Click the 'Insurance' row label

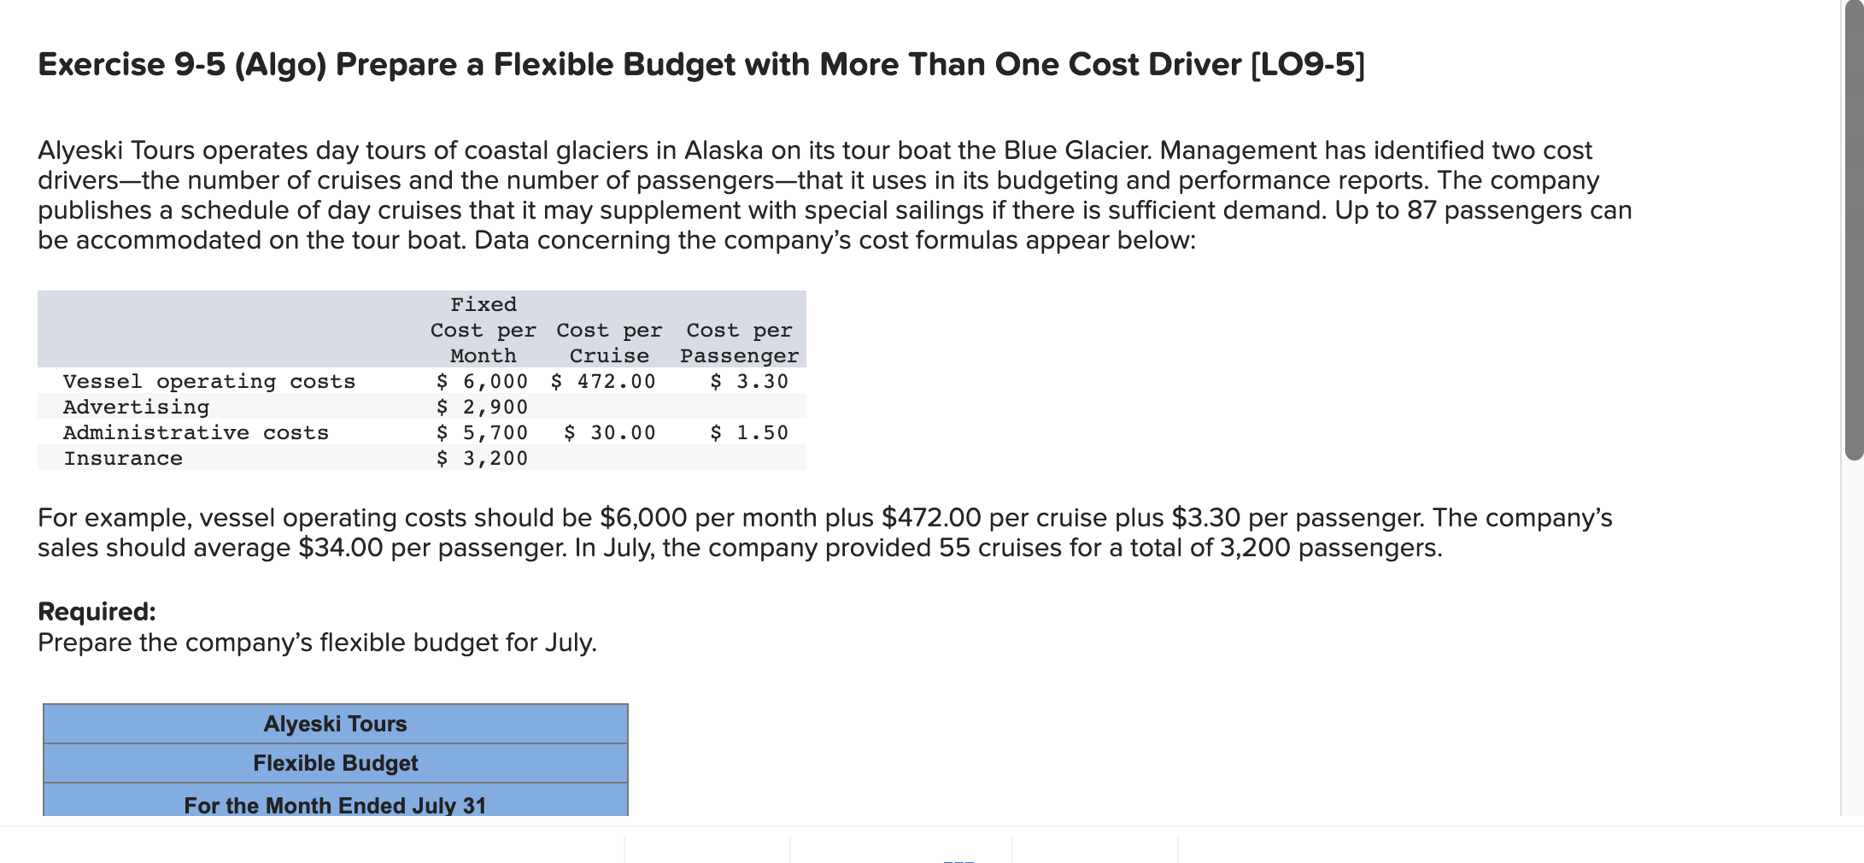click(123, 458)
